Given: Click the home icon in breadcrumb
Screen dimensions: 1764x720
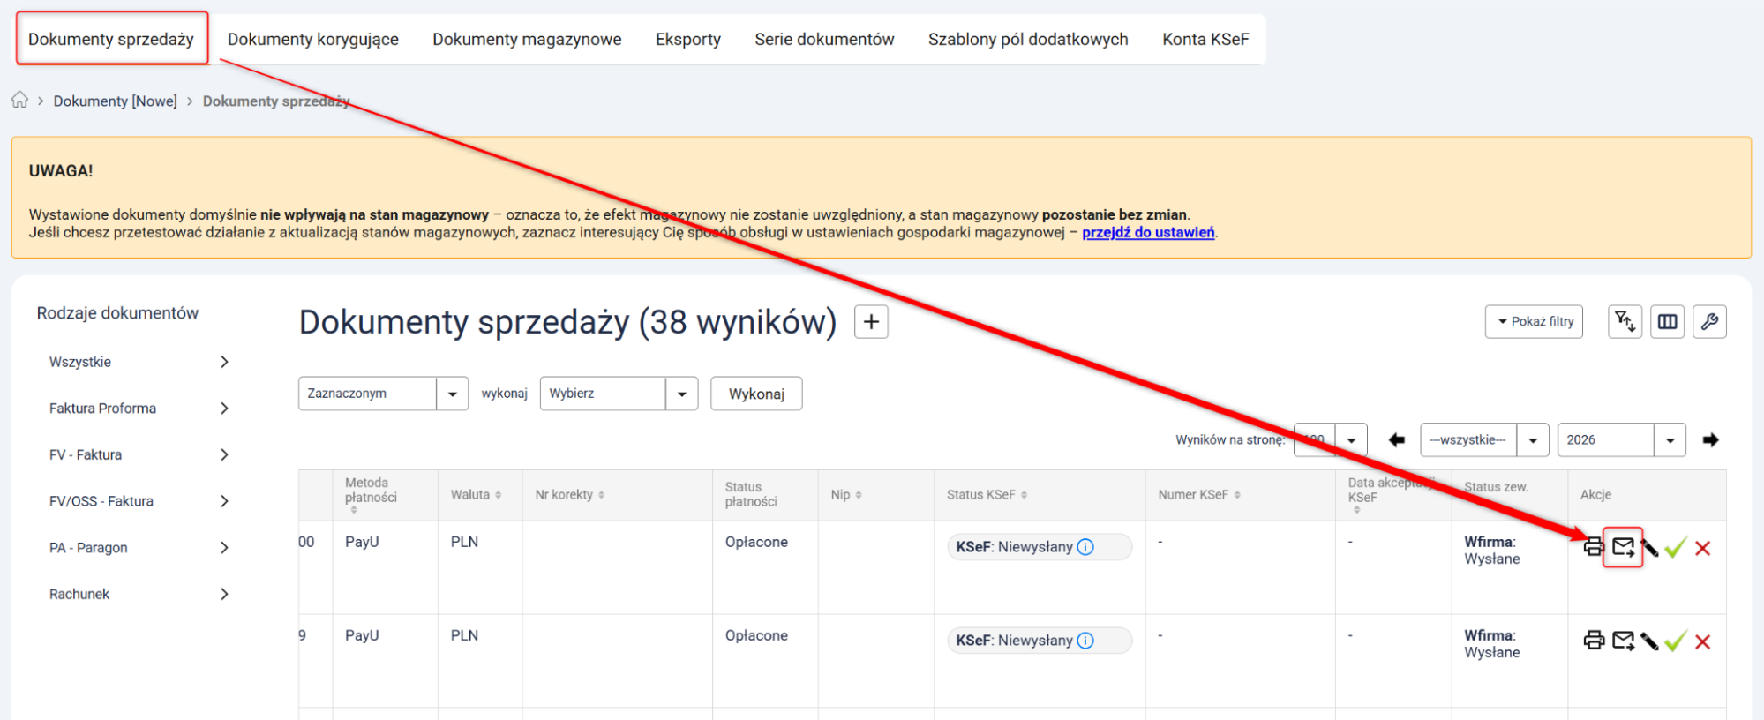Looking at the screenshot, I should click(x=19, y=100).
